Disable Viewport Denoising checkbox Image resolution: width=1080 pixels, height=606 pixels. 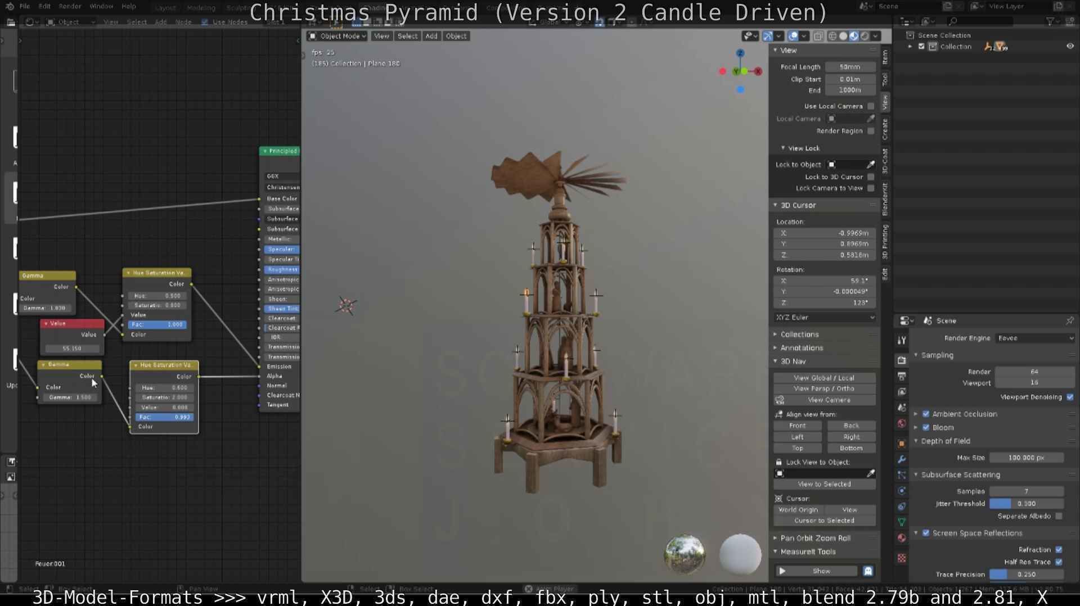pyautogui.click(x=1070, y=397)
